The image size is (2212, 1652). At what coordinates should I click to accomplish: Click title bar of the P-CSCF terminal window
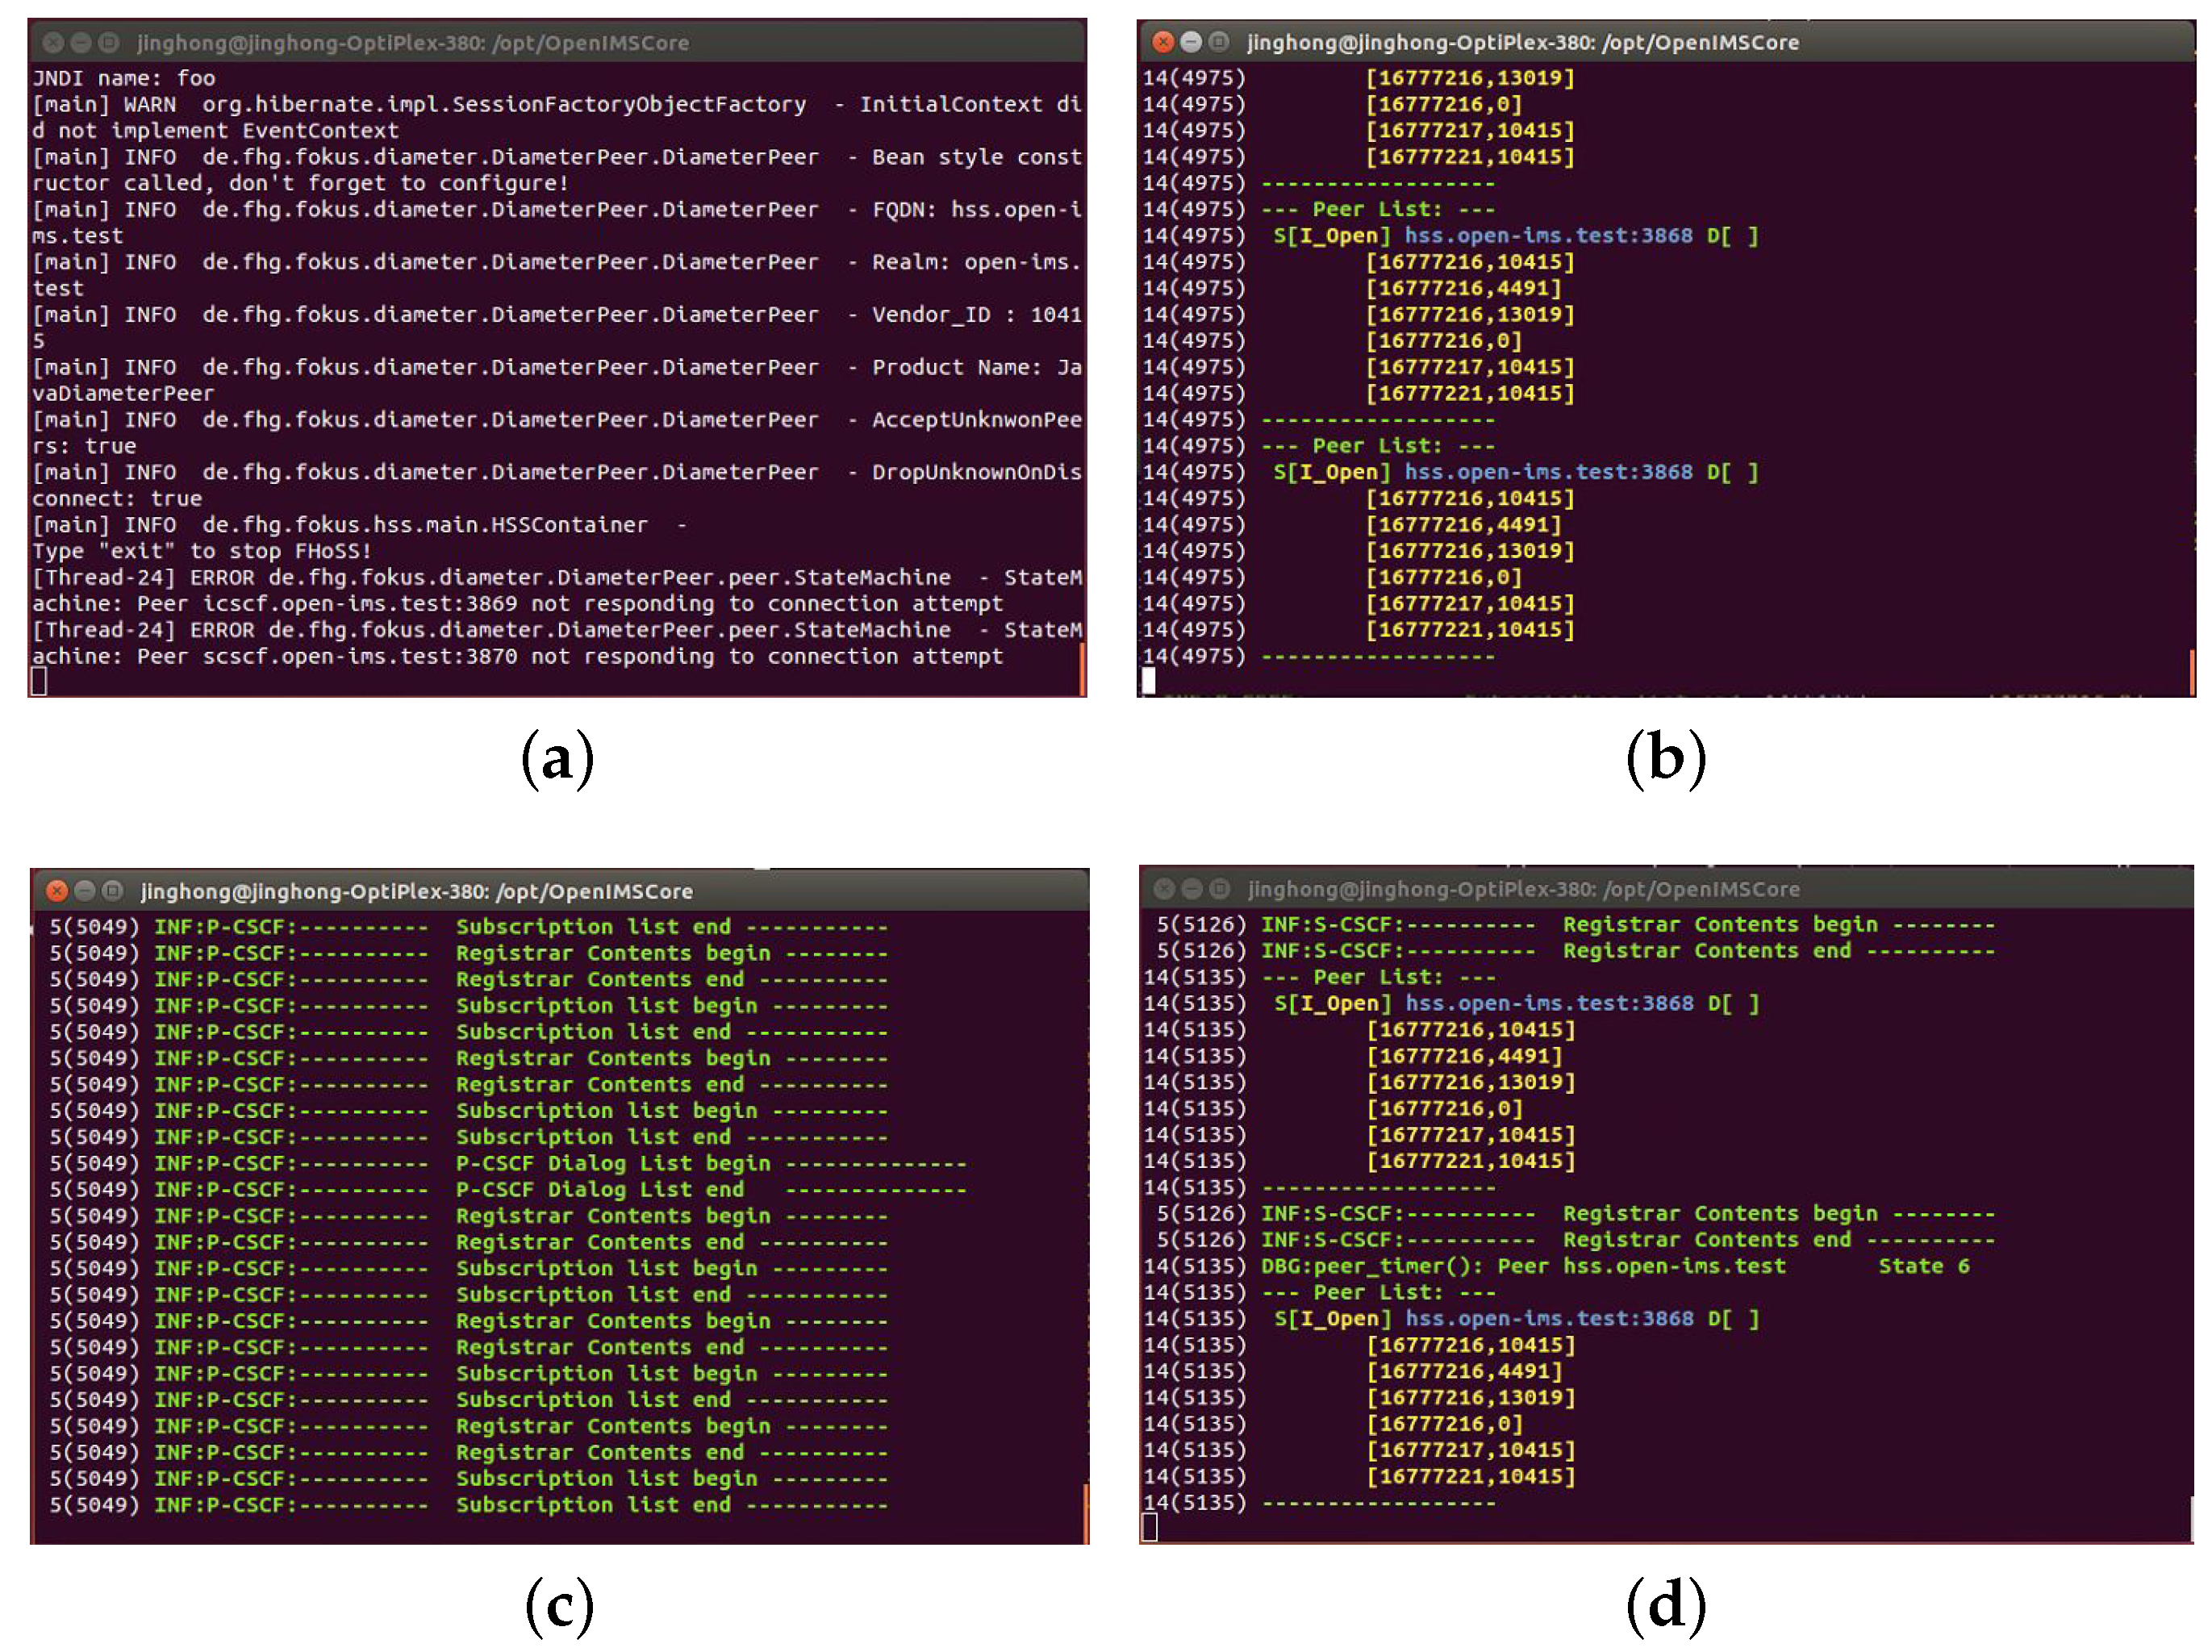(800, 891)
